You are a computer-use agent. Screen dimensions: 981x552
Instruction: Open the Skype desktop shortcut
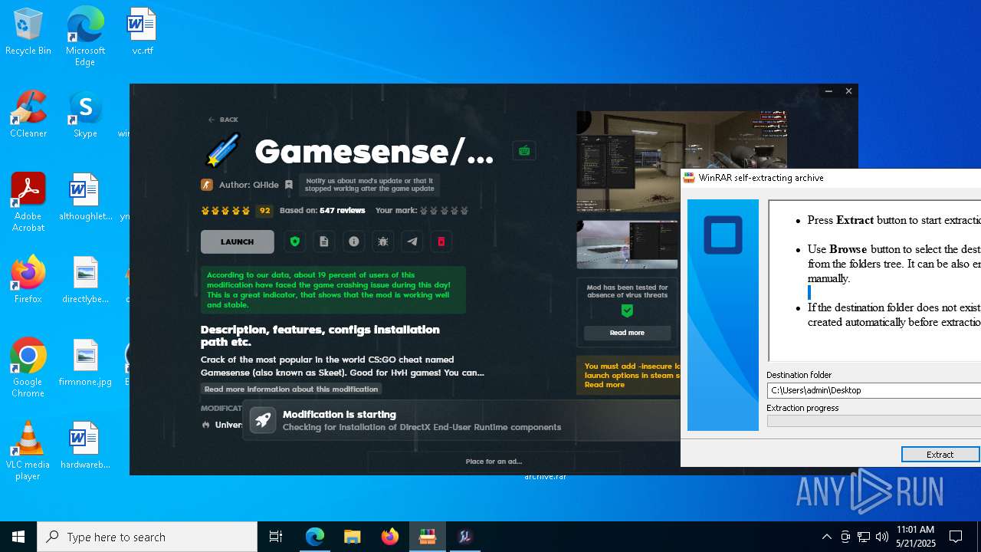[x=85, y=114]
